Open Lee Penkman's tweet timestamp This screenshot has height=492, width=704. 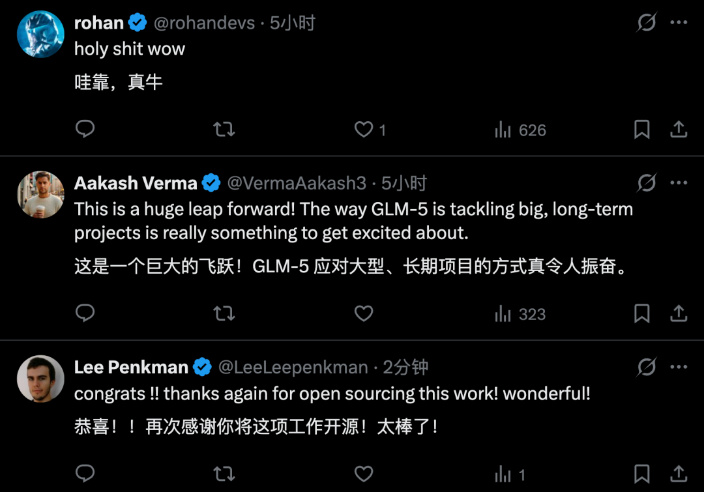tap(405, 368)
